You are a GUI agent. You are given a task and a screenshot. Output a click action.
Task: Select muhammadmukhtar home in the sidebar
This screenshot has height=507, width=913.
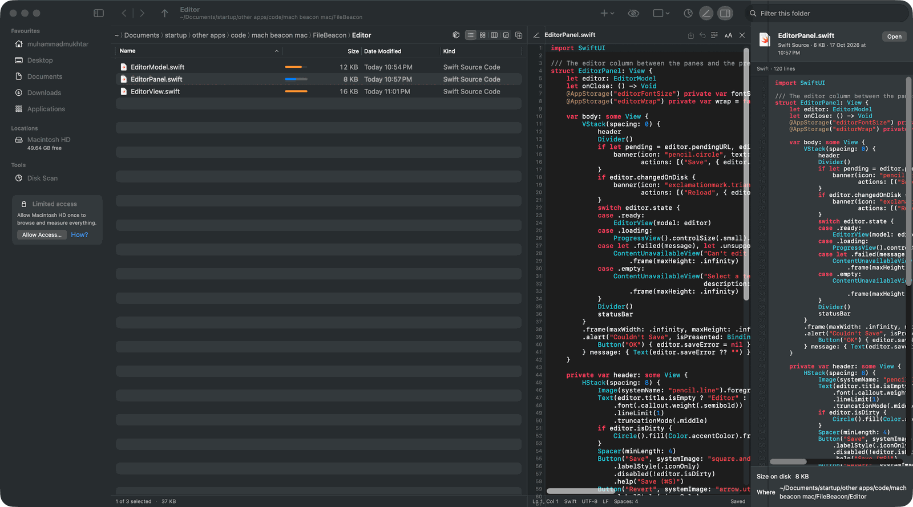click(x=52, y=44)
